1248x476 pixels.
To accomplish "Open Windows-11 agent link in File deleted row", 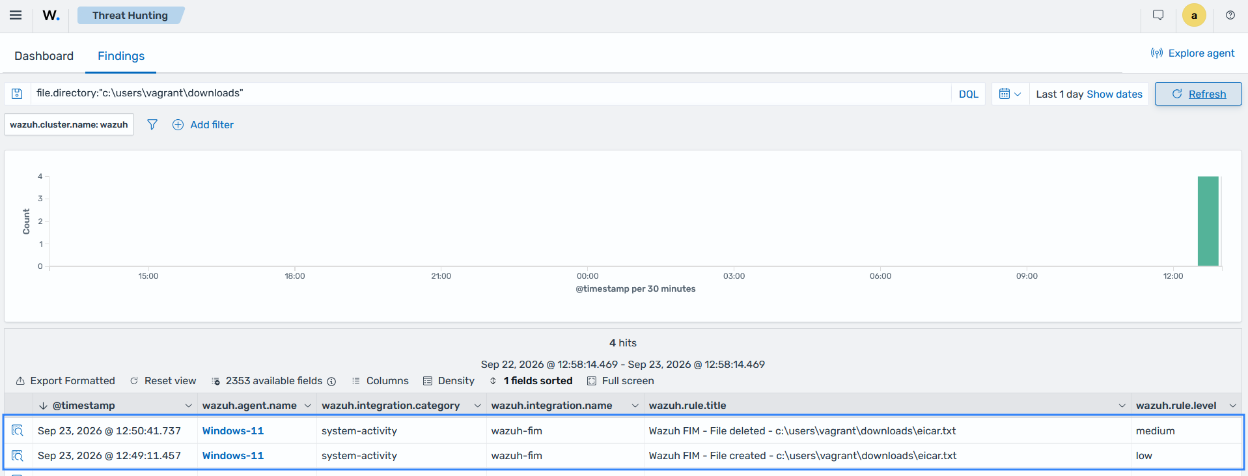I will [233, 431].
